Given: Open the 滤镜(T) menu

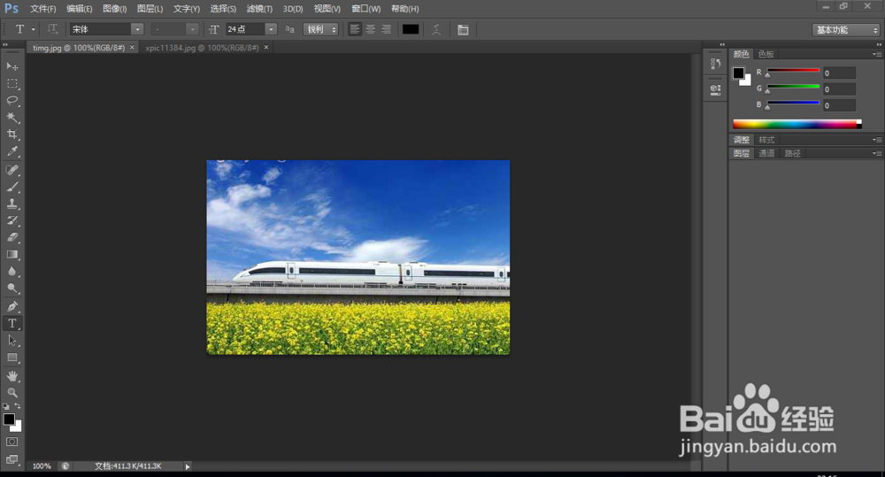Looking at the screenshot, I should tap(259, 9).
